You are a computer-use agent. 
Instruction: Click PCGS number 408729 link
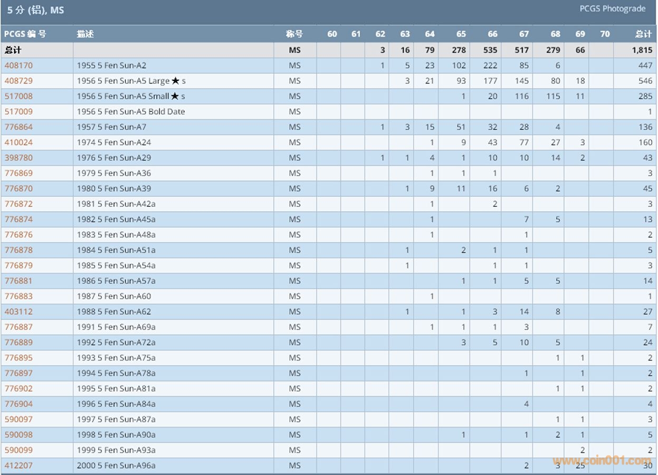(x=18, y=81)
